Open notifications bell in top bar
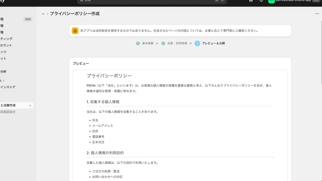This screenshot has height=181, width=322. (261, 1)
